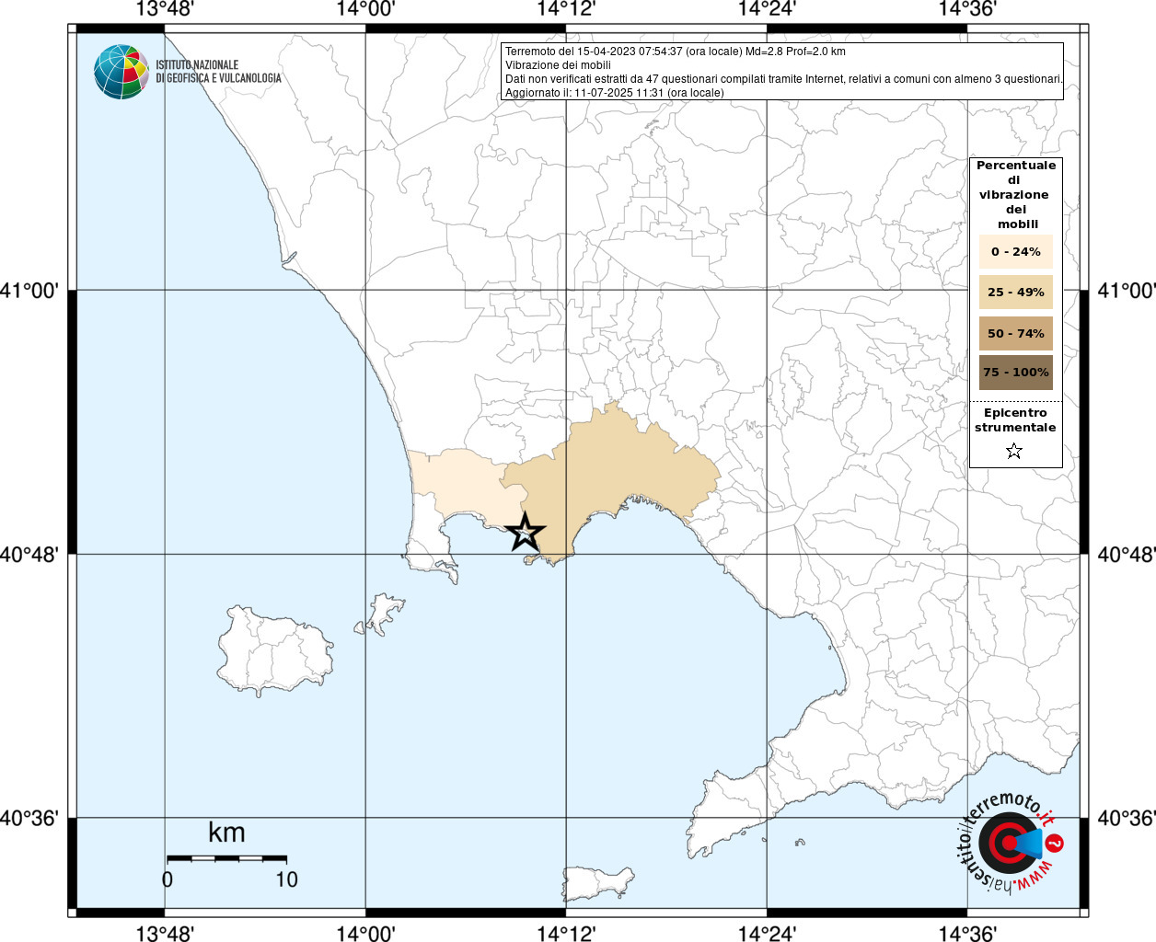Select the 75 - 100% legend swatch
Viewport: 1156px width, 942px height.
pos(1016,373)
